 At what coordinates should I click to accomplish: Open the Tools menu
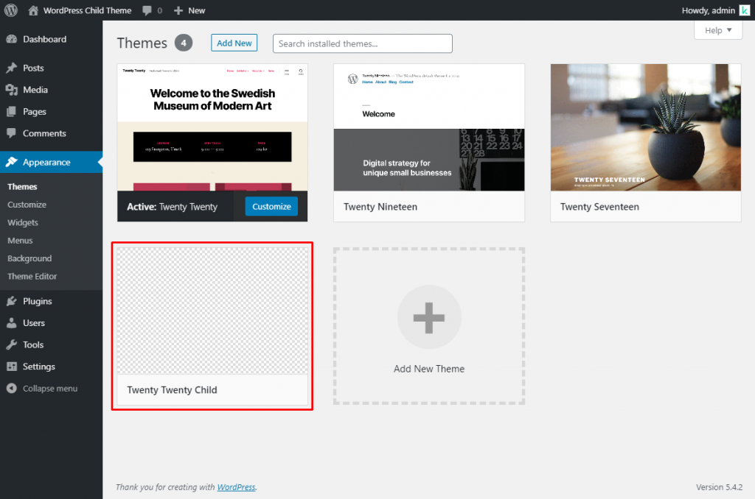coord(33,344)
